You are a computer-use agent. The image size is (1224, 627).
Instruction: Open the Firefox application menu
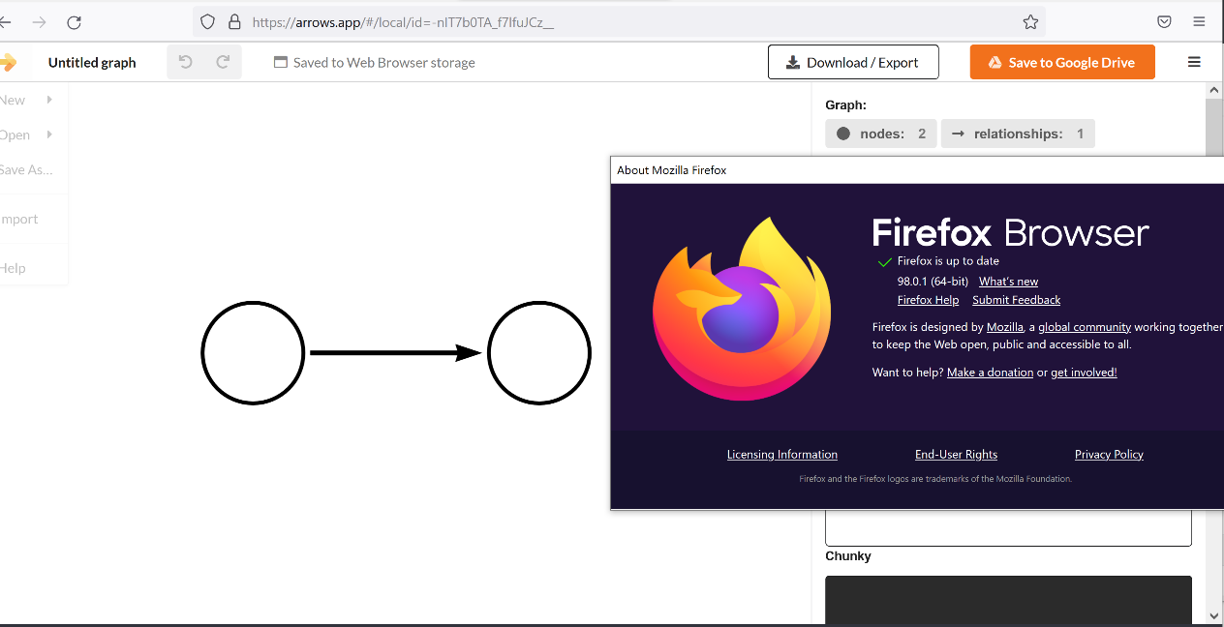[1199, 21]
